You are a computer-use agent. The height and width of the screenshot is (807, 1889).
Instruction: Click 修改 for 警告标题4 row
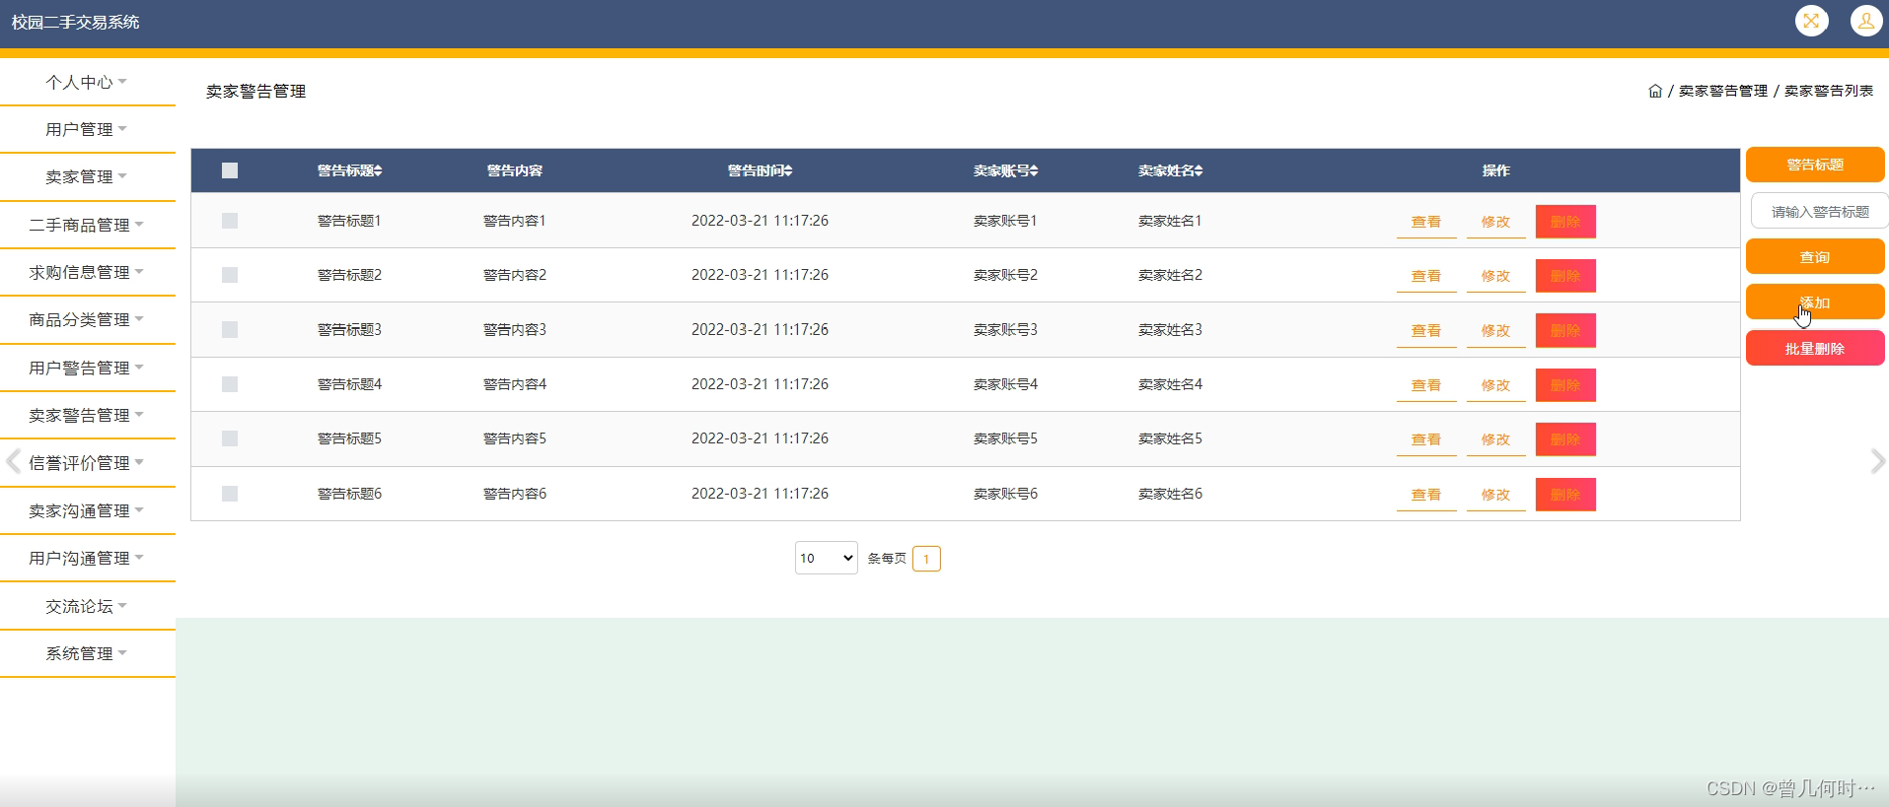1495,385
